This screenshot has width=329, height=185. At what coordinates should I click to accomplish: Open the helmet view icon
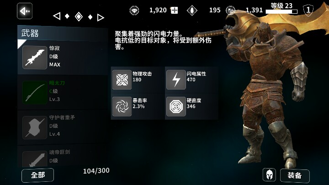coord(270,174)
